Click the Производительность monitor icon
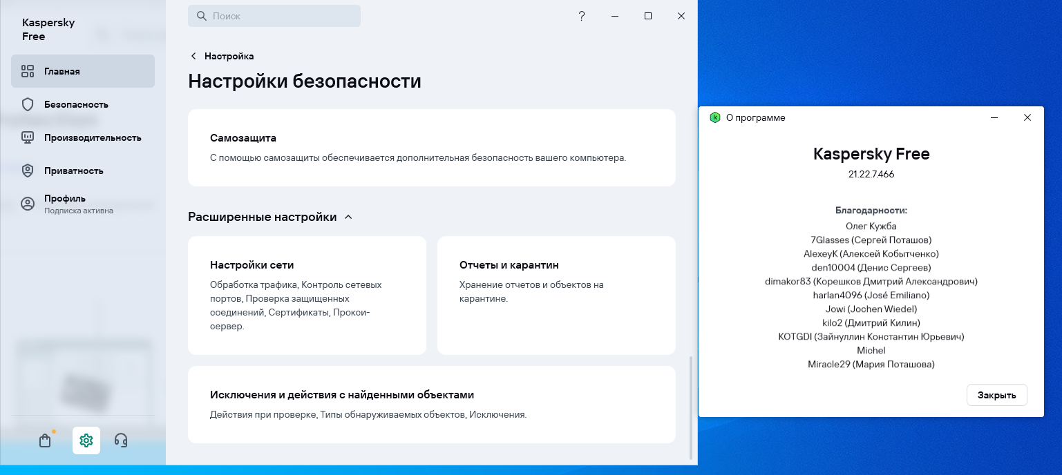1062x475 pixels. pos(28,137)
